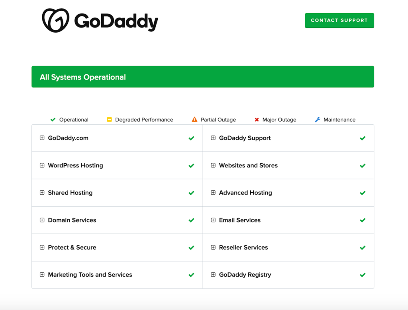The height and width of the screenshot is (310, 408).
Task: Expand the GoDaddy.com status section
Action: tap(42, 138)
